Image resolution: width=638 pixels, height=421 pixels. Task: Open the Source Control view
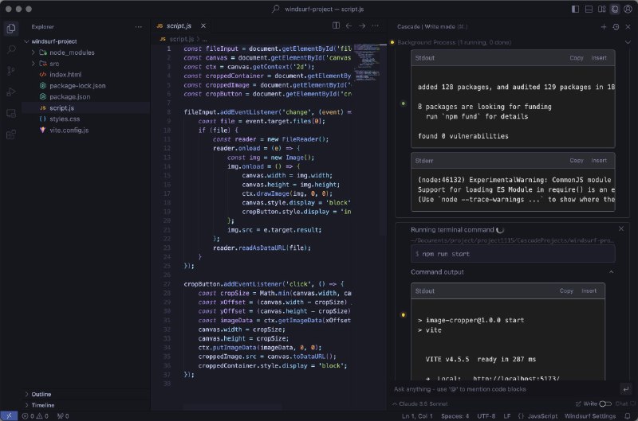(11, 71)
